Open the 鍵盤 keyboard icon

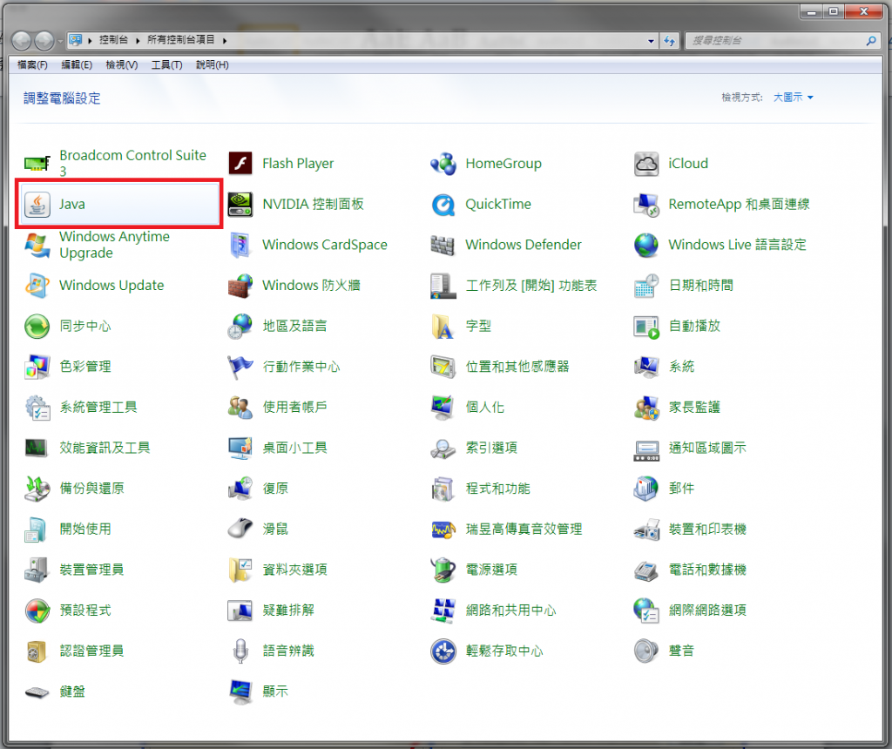coord(37,692)
